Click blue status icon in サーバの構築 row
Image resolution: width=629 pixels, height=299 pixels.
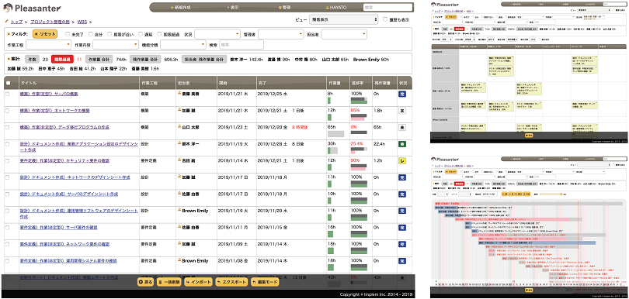coord(401,94)
